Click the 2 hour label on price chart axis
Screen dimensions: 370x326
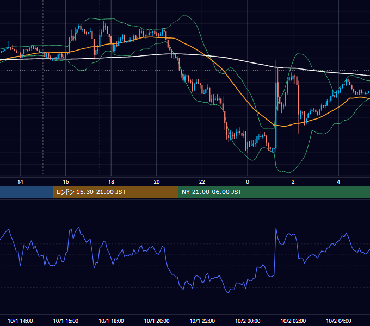pos(293,182)
